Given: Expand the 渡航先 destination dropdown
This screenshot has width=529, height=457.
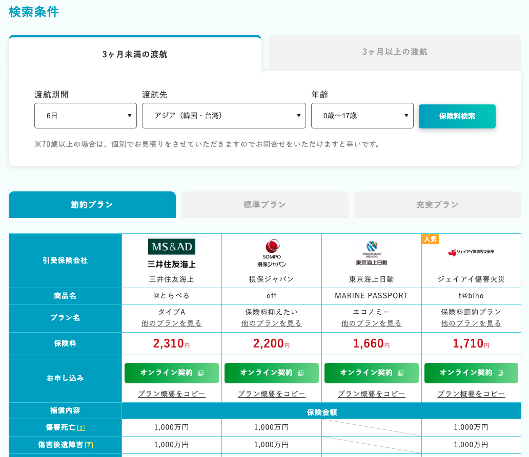Looking at the screenshot, I should [224, 116].
